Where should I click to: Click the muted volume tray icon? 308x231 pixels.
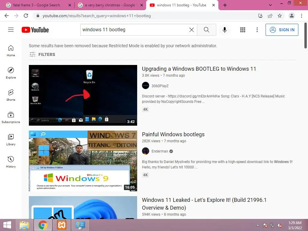pyautogui.click(x=279, y=225)
